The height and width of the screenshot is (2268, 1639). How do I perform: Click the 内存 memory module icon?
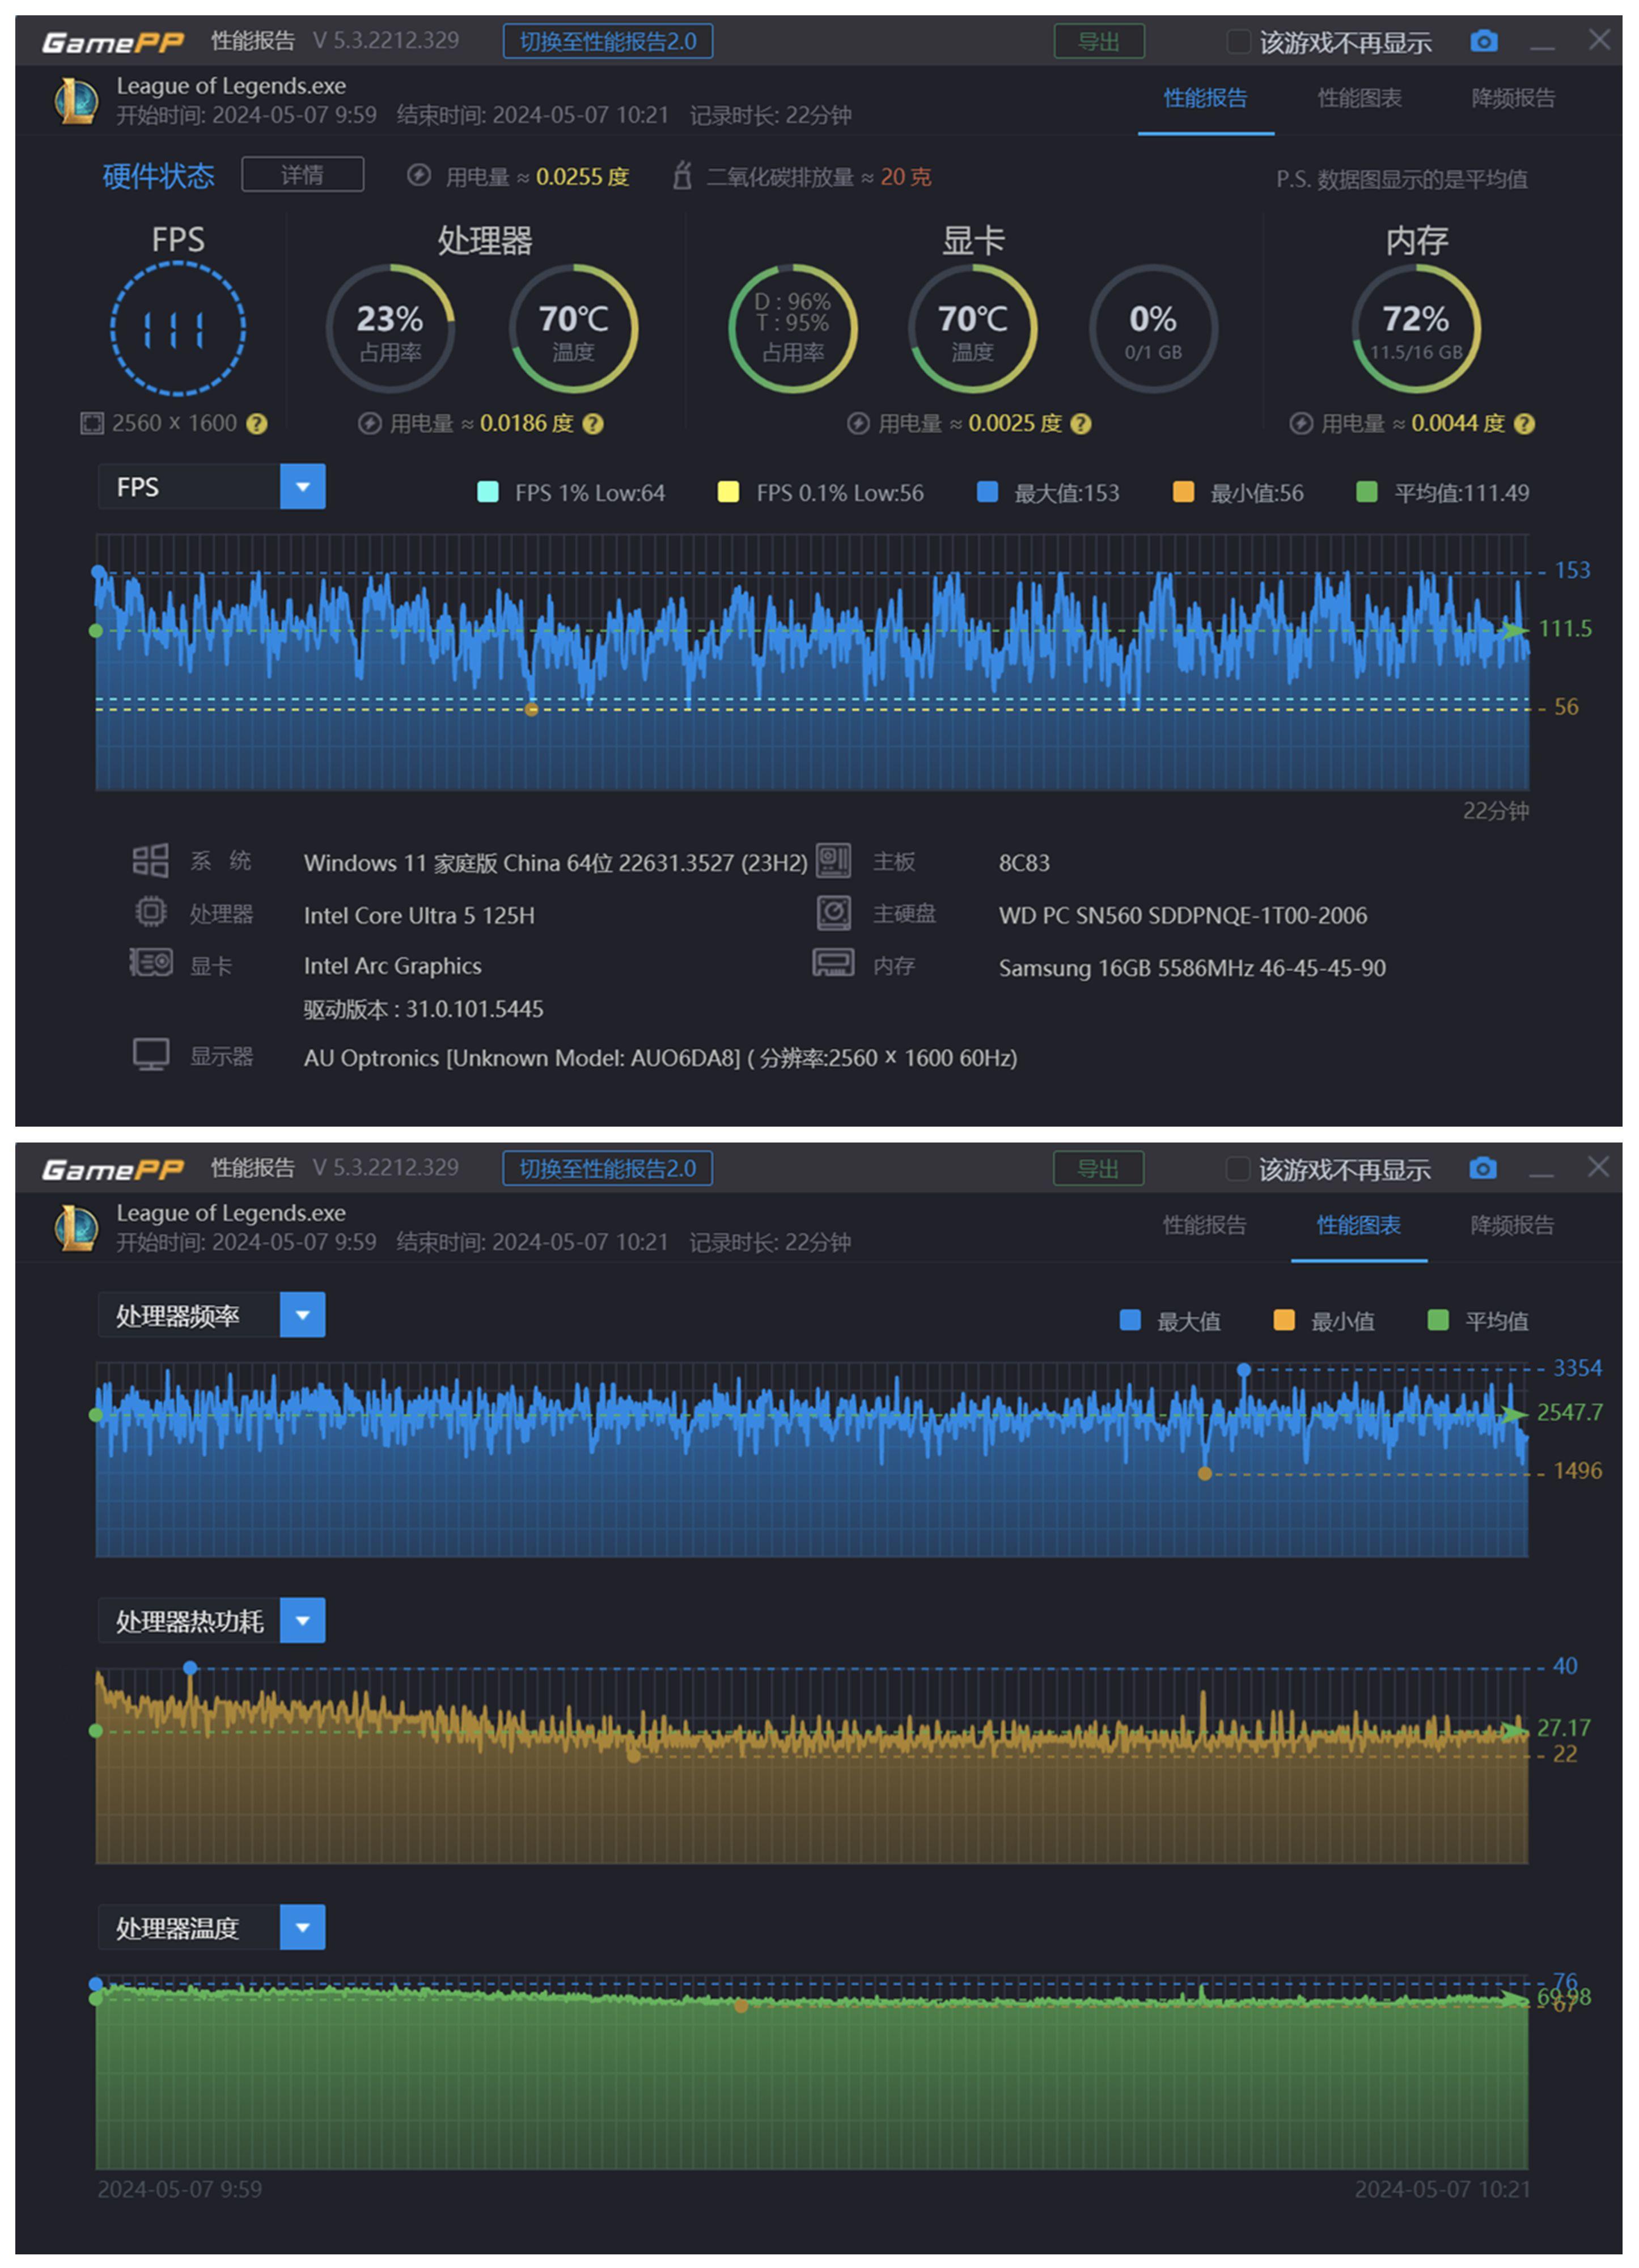pyautogui.click(x=833, y=964)
